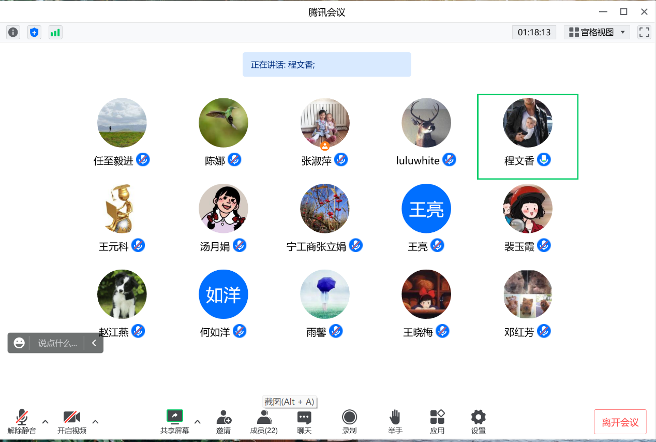Viewport: 656px width, 442px height.
Task: Open the Chat (聊天) panel
Action: coord(304,421)
